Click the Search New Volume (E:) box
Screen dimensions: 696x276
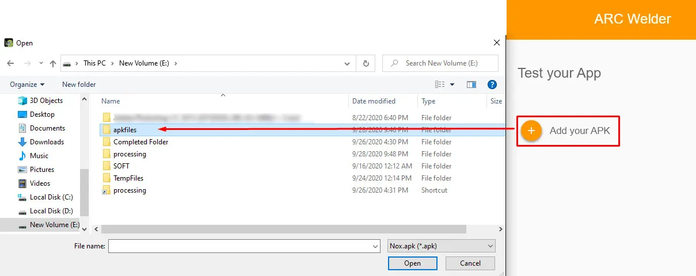pyautogui.click(x=440, y=63)
